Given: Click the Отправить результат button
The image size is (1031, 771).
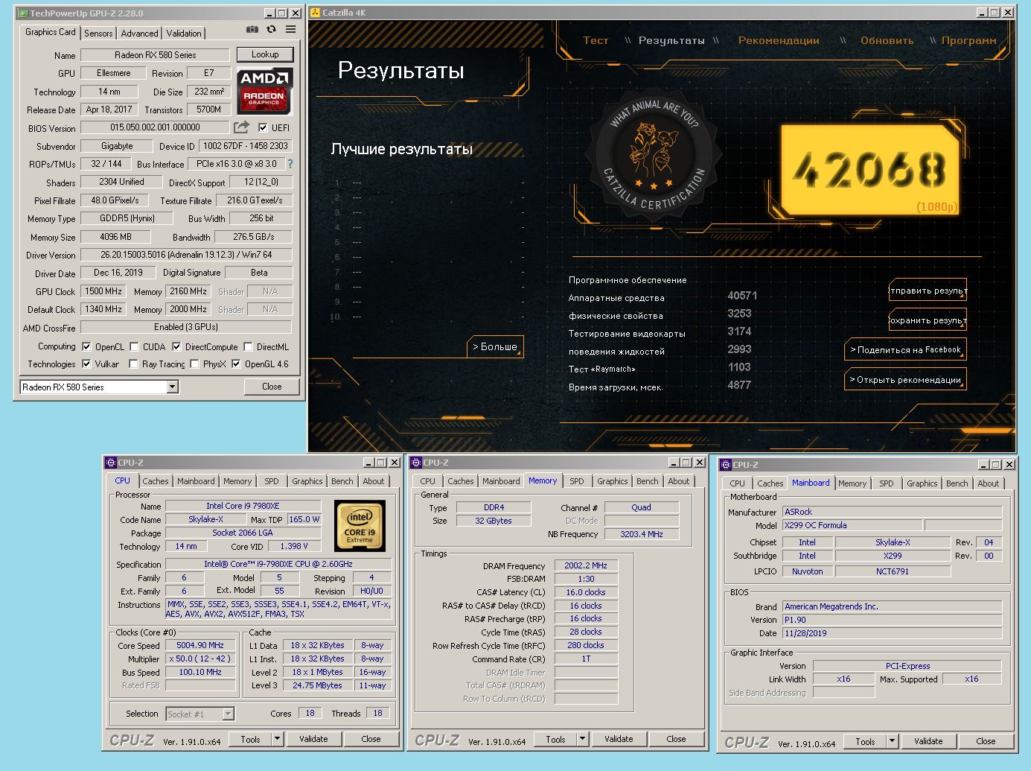Looking at the screenshot, I should coord(928,291).
